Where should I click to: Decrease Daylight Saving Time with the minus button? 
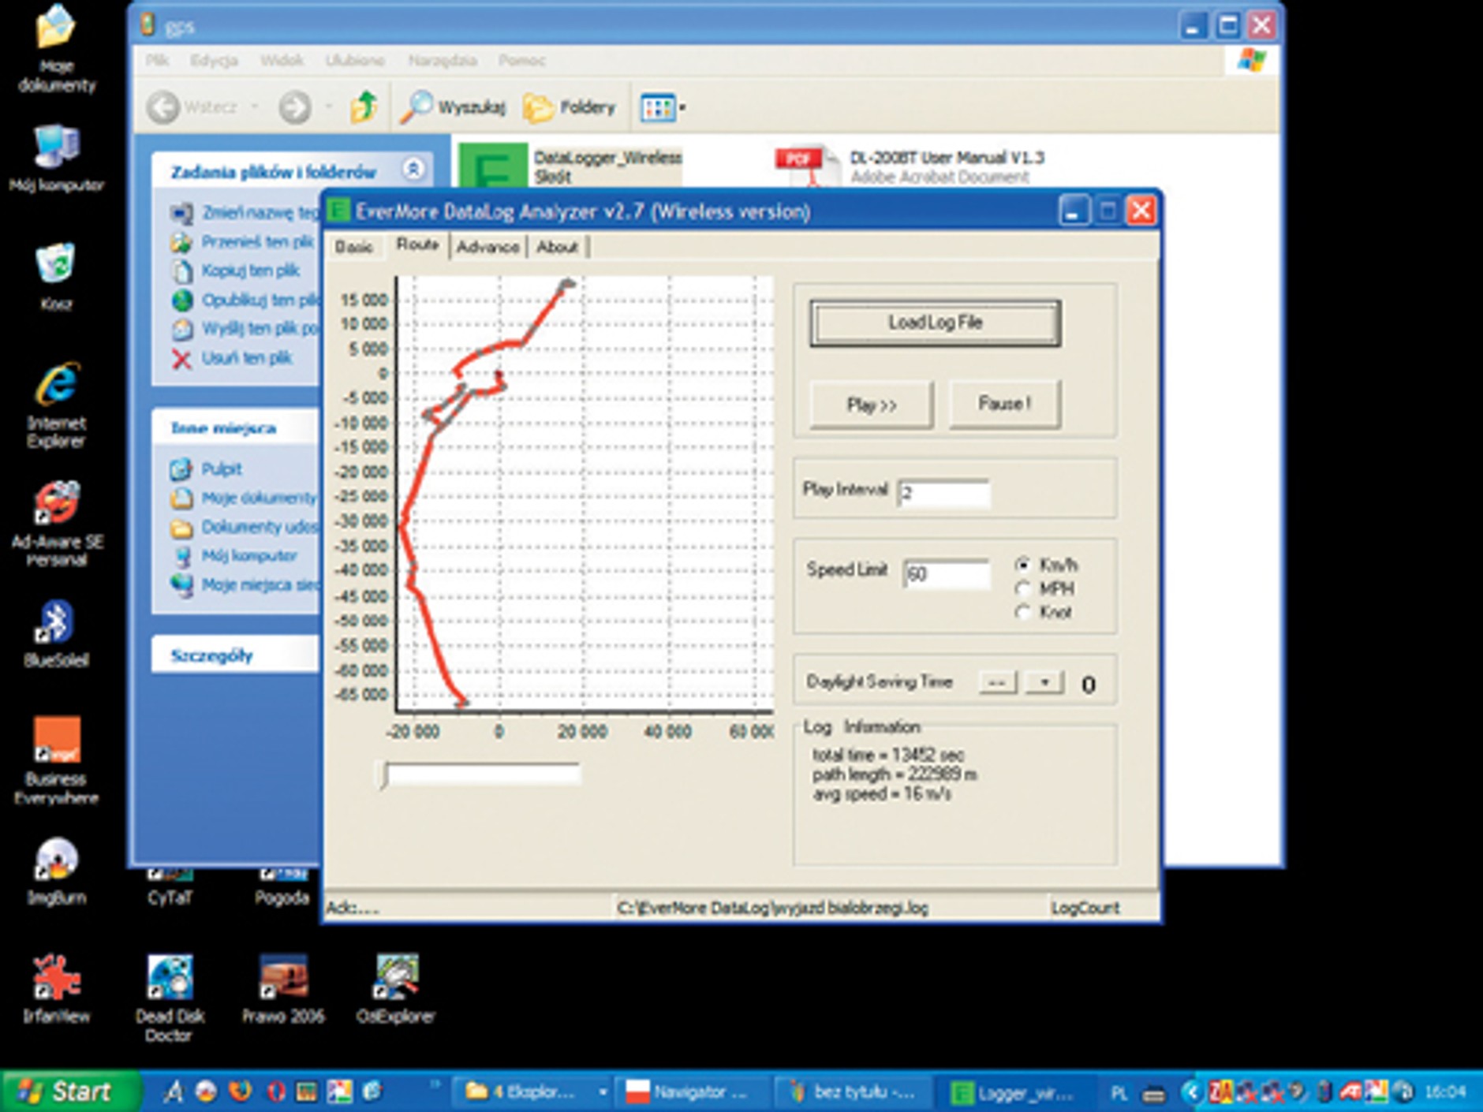997,682
